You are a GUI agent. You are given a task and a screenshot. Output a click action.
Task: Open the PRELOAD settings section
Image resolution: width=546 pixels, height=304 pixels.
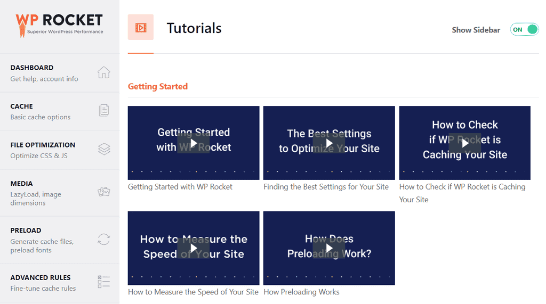click(x=60, y=240)
